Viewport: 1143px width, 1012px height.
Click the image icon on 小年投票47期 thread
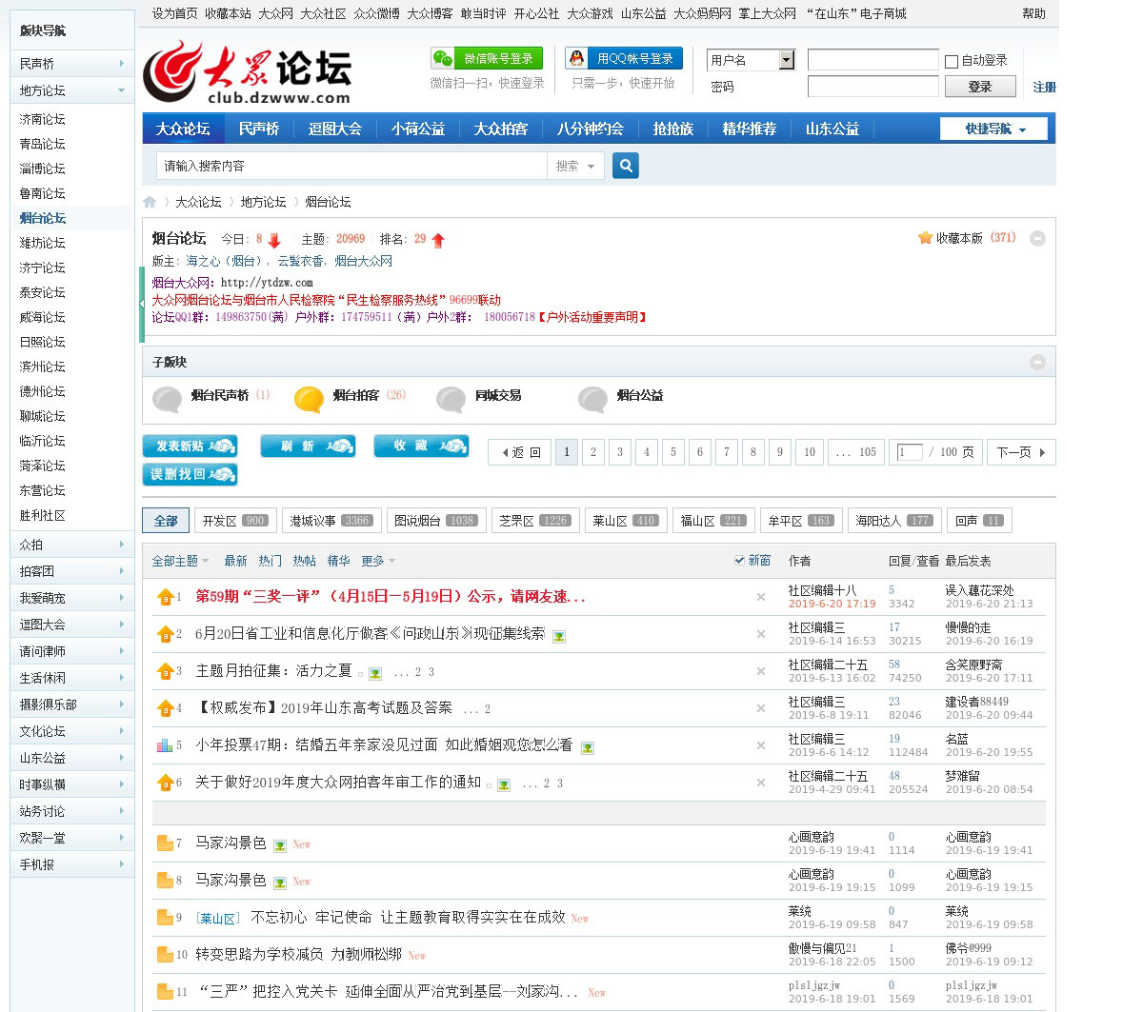[x=588, y=747]
